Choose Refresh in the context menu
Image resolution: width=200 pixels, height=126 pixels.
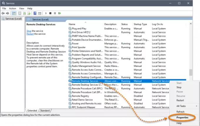coord(180,112)
